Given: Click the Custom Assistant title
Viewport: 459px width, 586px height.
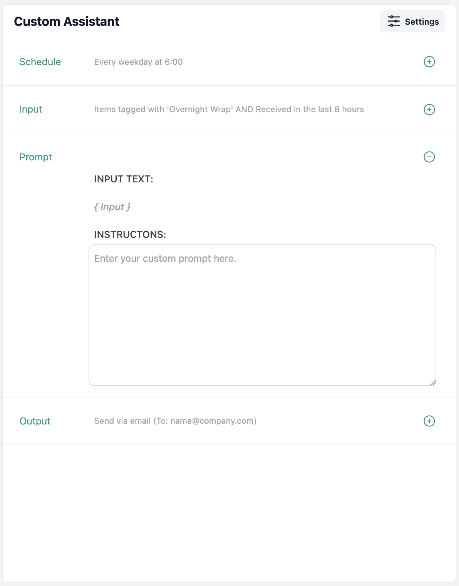Looking at the screenshot, I should point(67,21).
